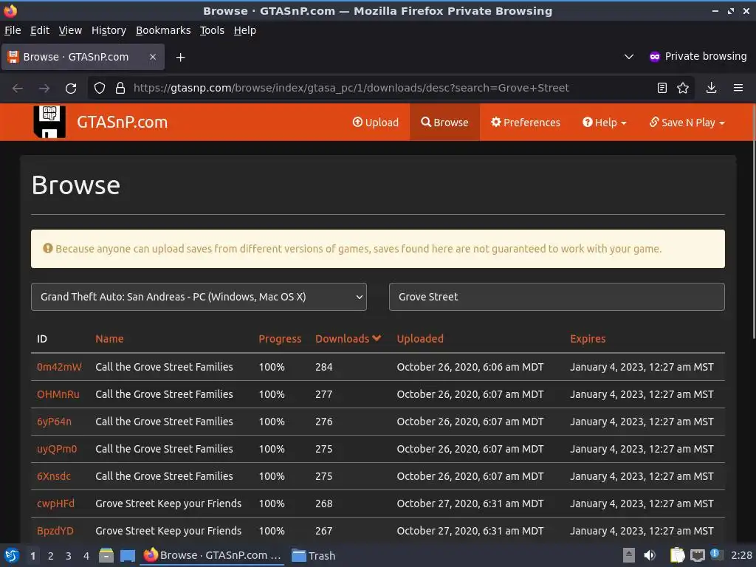
Task: Open the Edit menu
Action: tap(40, 30)
